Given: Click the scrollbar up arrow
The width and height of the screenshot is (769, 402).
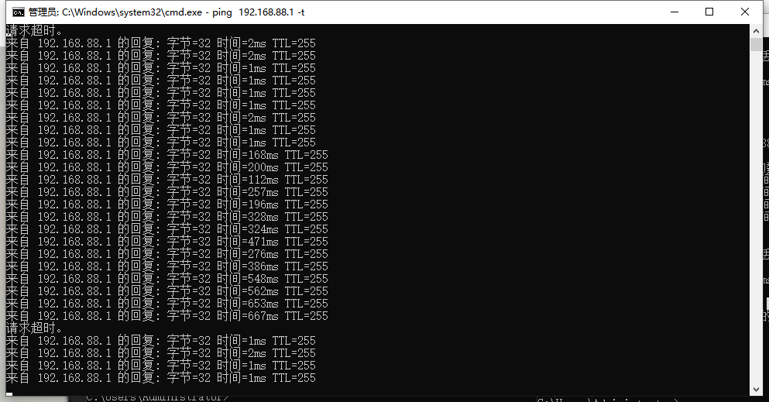Looking at the screenshot, I should click(x=756, y=31).
